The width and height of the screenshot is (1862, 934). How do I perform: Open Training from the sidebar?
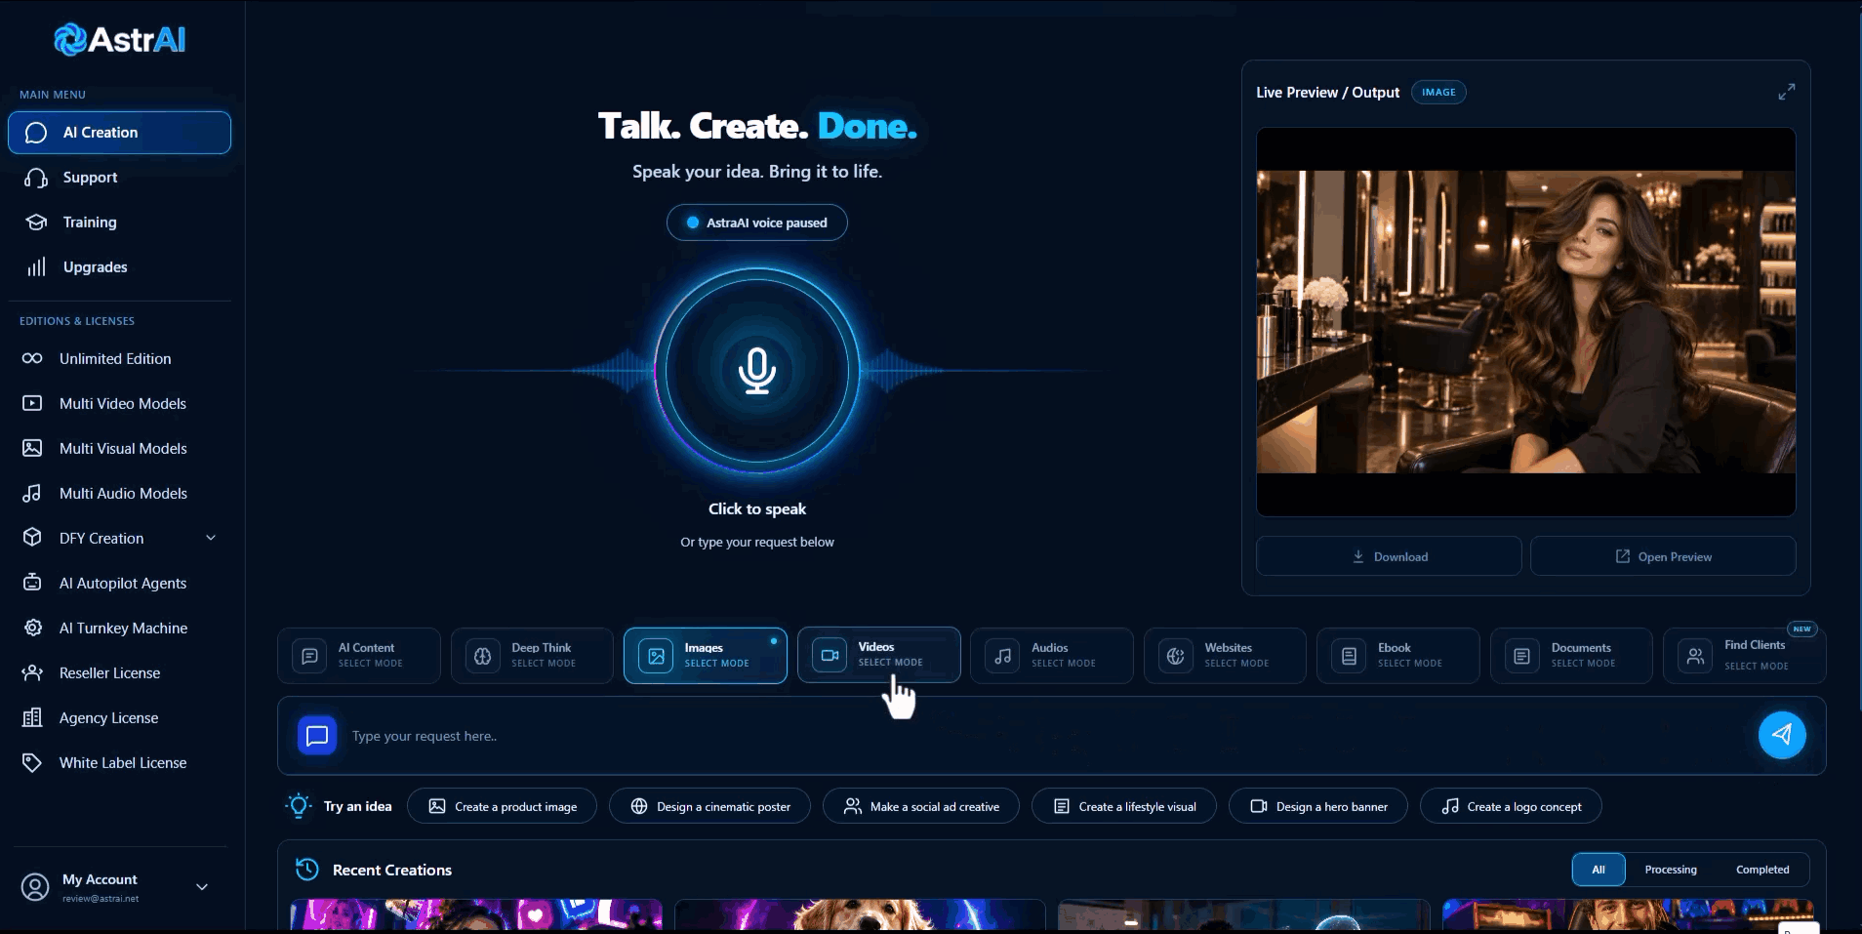point(119,223)
